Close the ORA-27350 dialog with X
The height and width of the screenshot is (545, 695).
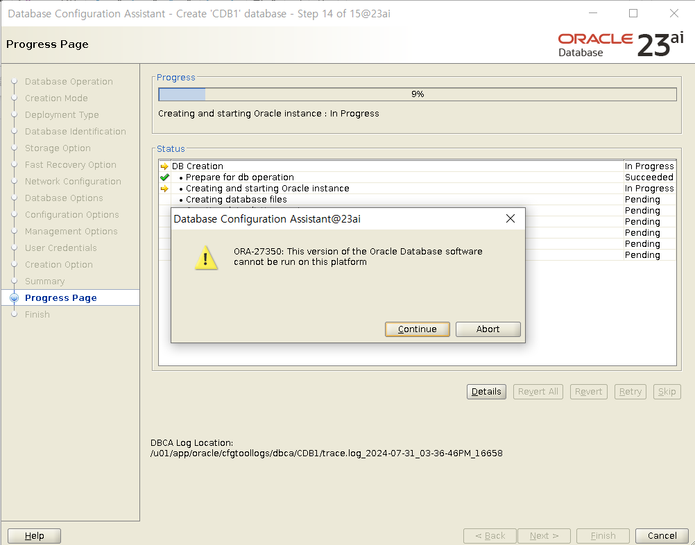click(510, 218)
